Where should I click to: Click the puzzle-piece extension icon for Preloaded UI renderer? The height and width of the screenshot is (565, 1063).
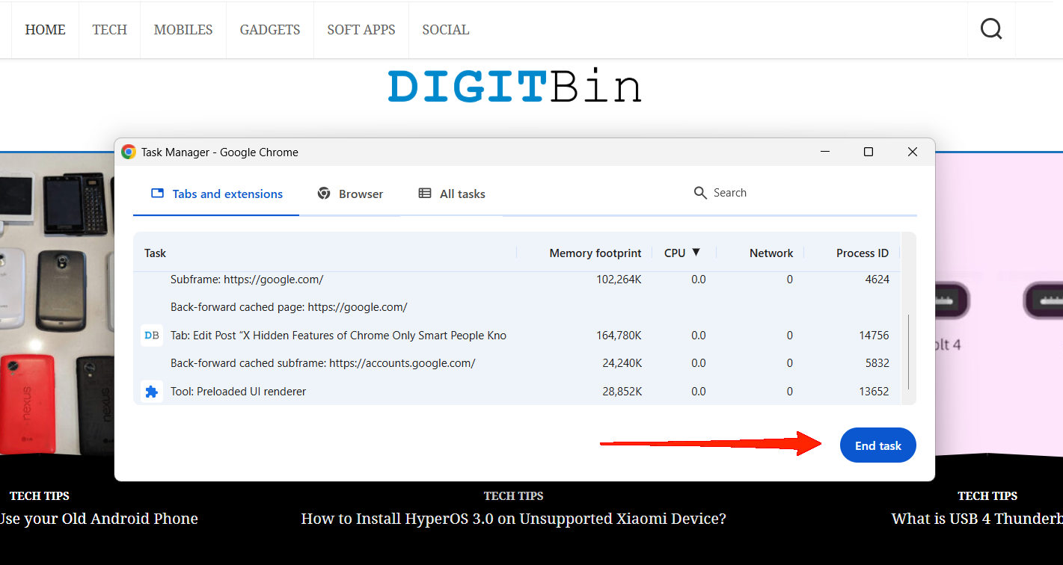click(152, 391)
